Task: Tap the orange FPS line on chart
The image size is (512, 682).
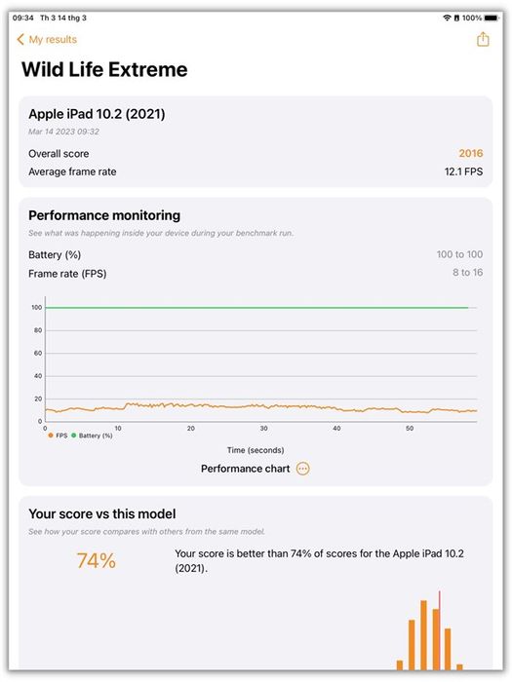Action: 261,407
